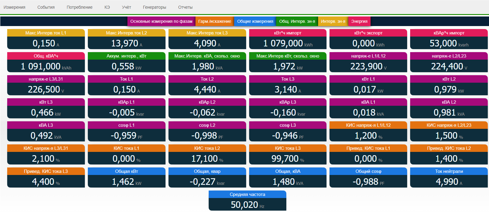
Task: Click the Общий cosφ tile
Action: (x=368, y=177)
